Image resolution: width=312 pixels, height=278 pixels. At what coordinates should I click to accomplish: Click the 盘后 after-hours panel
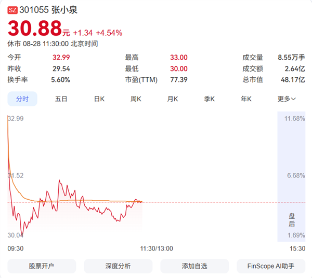point(291,176)
